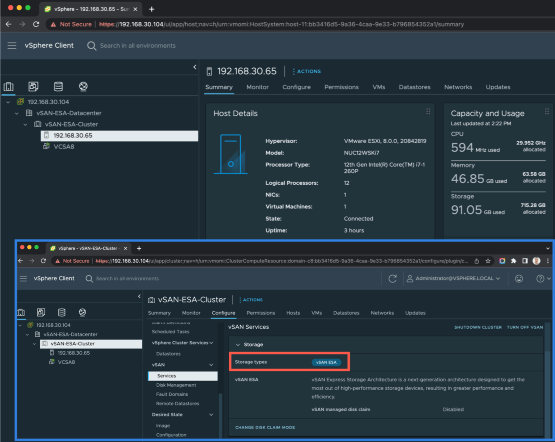Click CHANGE DISK CLAIM MODE
555x442 pixels.
(265, 427)
